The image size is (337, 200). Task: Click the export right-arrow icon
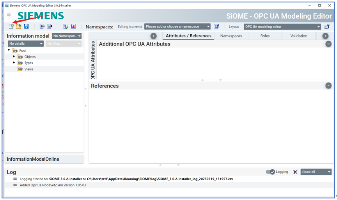[x=50, y=26]
